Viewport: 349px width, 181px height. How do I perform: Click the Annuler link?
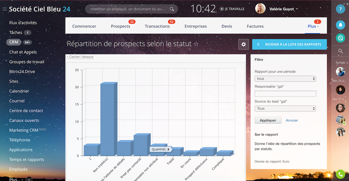coord(292,120)
